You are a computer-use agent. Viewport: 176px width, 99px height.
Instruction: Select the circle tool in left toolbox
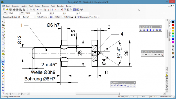pyautogui.click(x=3, y=33)
